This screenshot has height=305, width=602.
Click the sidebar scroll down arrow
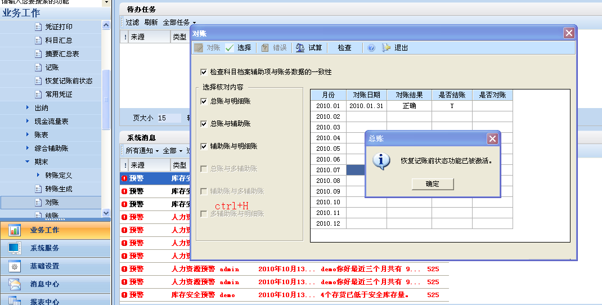pos(106,213)
